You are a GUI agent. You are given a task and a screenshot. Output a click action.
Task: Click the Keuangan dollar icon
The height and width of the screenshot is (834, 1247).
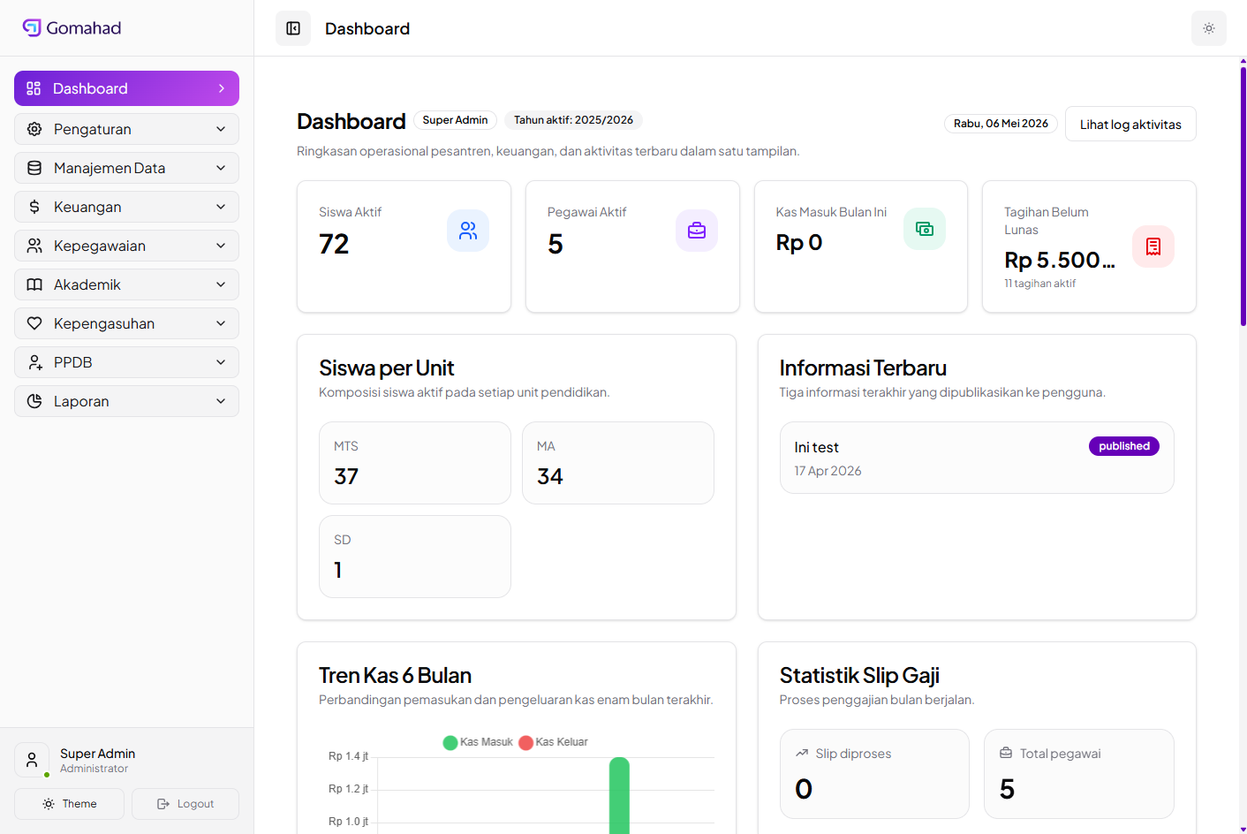coord(34,207)
